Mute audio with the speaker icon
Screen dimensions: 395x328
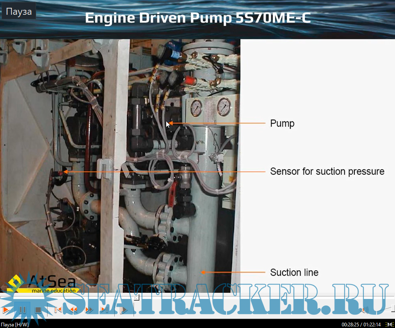pos(364,310)
